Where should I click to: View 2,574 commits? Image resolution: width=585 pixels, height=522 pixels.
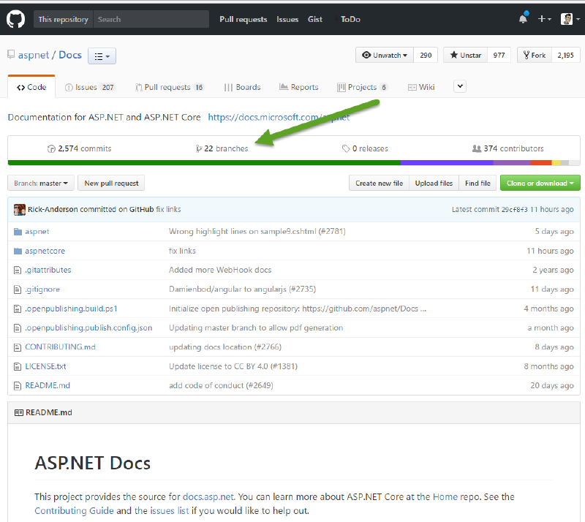pos(79,148)
